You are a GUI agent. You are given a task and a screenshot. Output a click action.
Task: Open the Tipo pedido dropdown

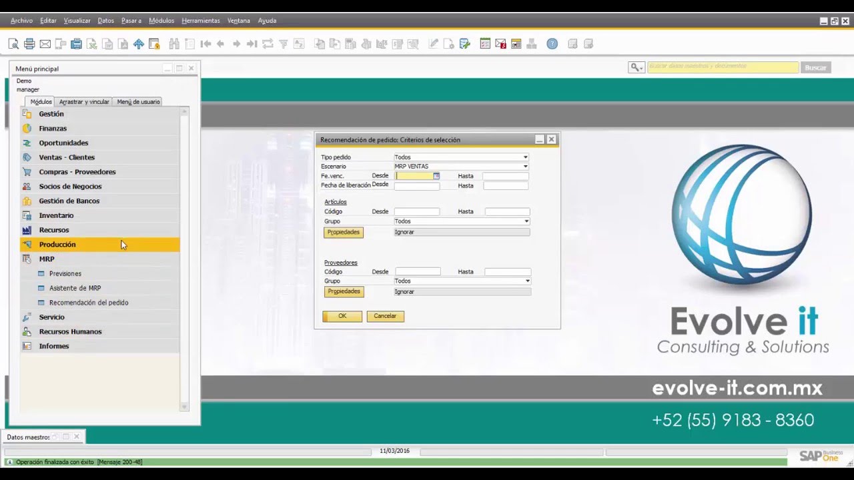[526, 157]
